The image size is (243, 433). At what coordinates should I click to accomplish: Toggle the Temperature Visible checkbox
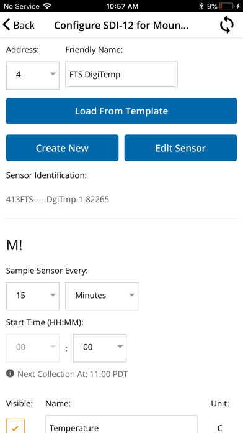[15, 426]
